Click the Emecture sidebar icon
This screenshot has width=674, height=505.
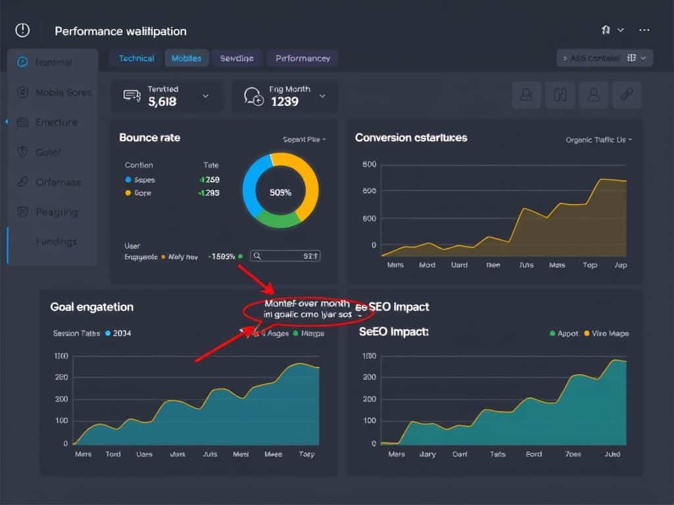click(x=22, y=122)
